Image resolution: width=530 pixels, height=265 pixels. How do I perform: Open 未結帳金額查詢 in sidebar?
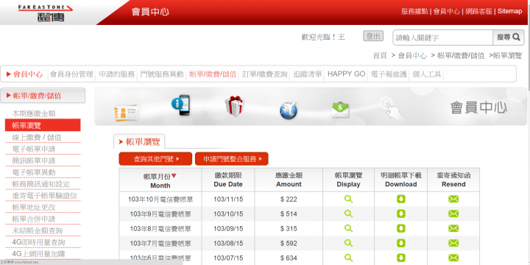[38, 231]
